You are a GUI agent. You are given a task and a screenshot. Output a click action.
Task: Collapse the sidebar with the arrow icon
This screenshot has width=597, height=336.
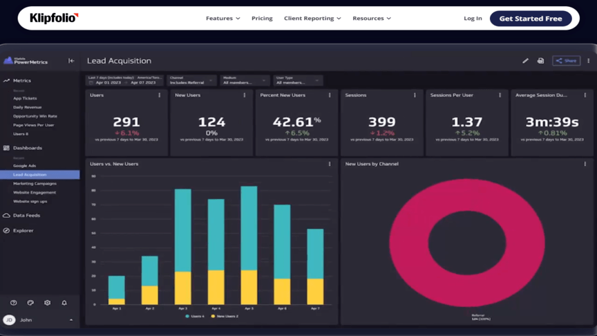71,61
